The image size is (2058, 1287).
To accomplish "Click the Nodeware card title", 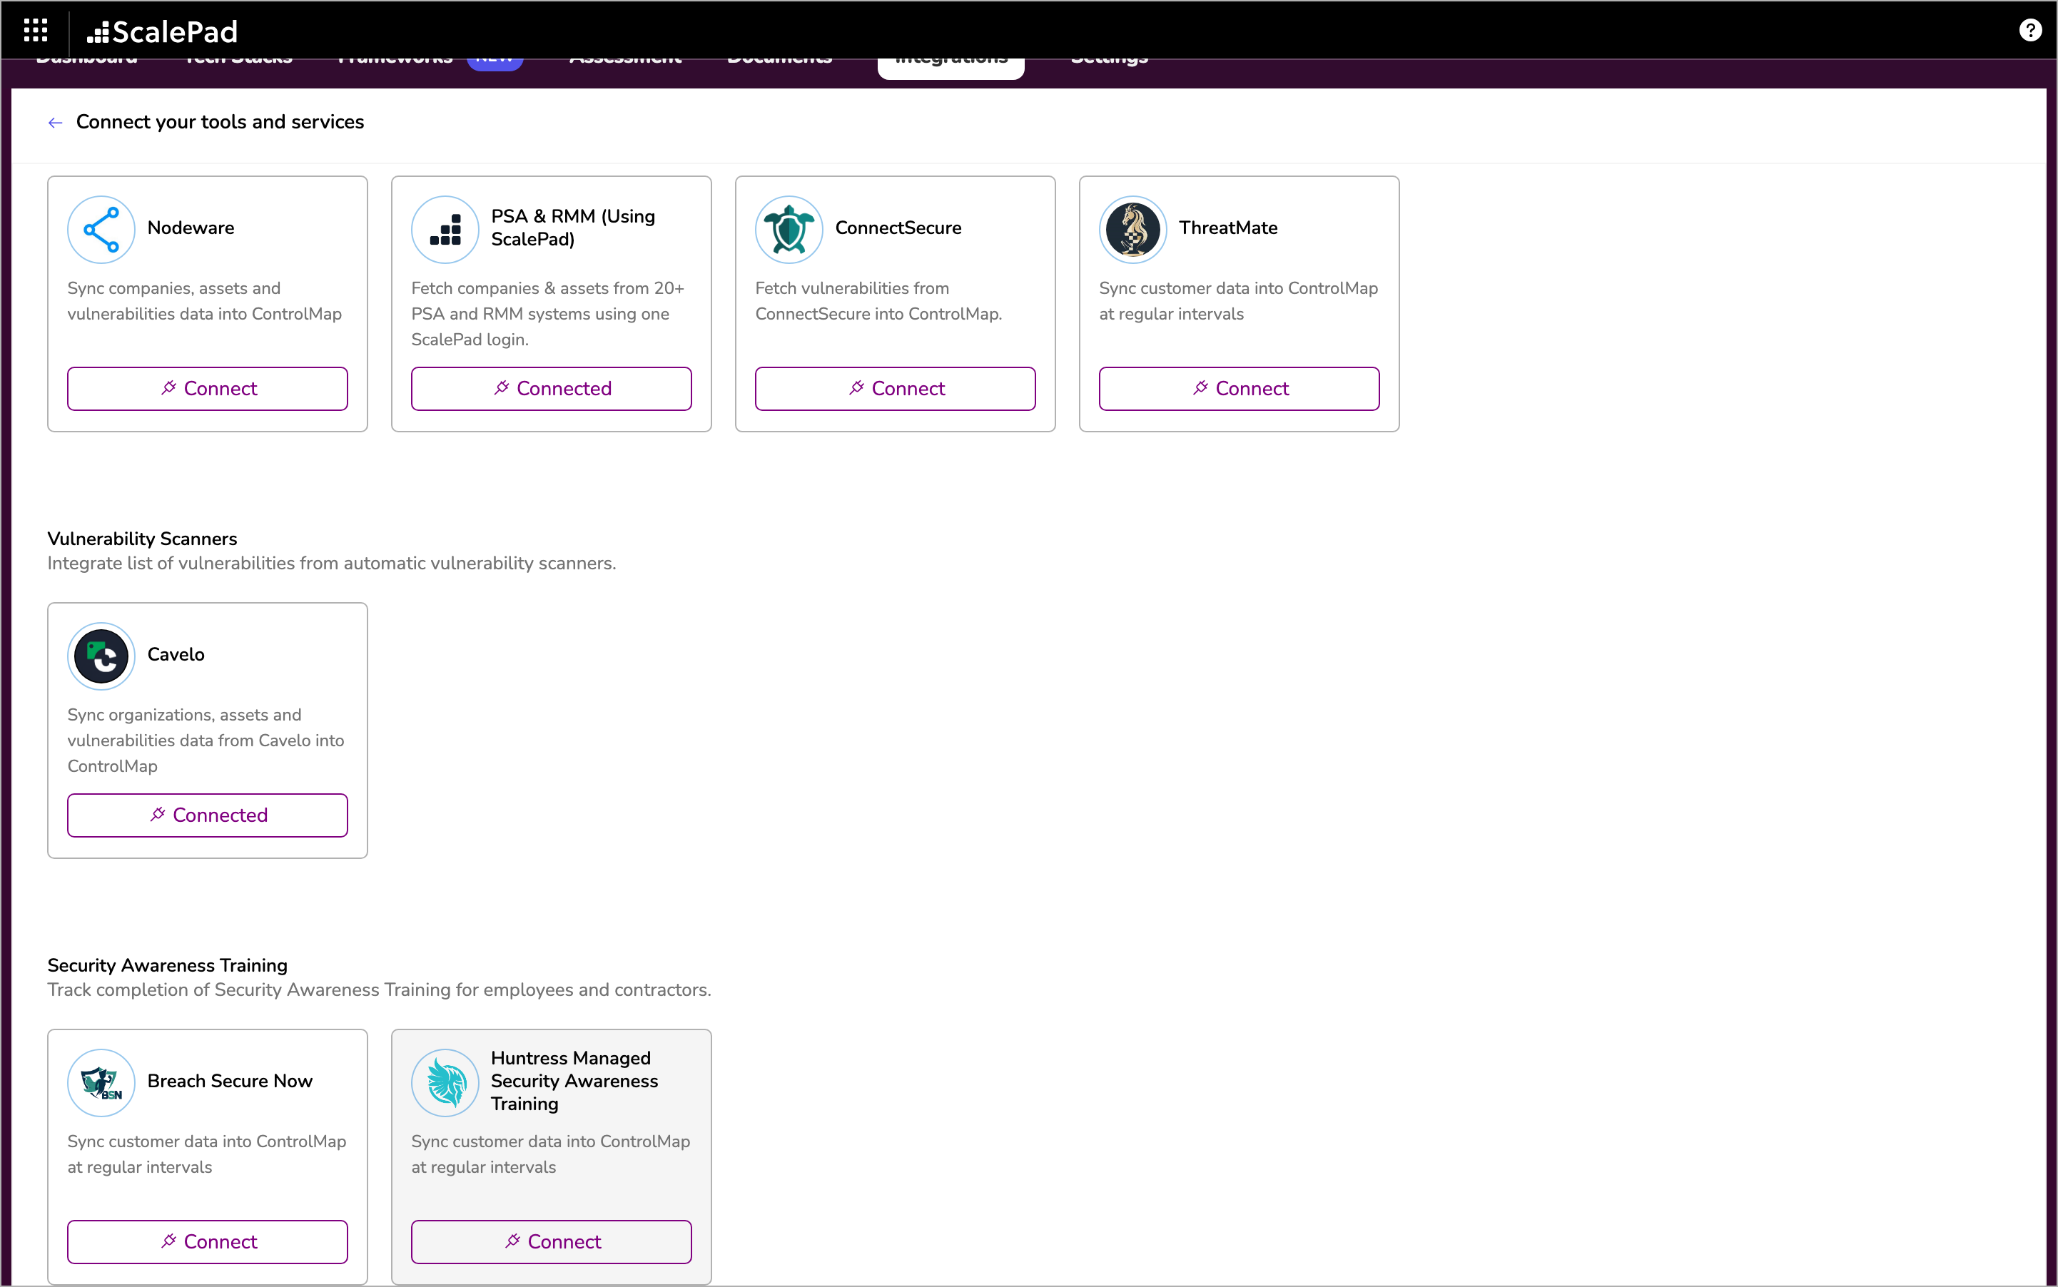I will coord(191,228).
